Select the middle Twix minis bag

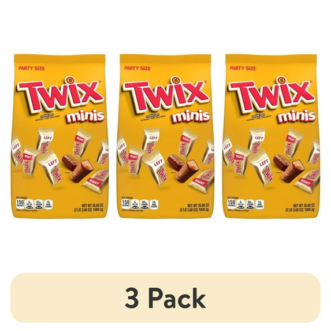(165, 136)
